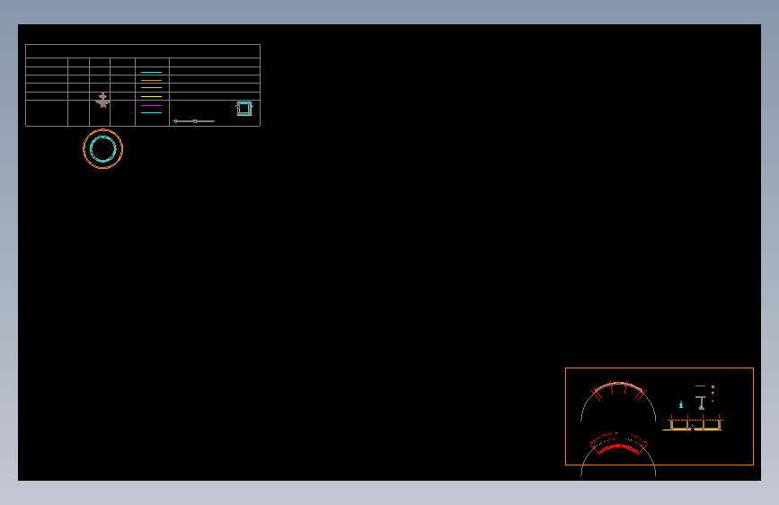
Task: Select the white legend line sample
Action: [x=151, y=88]
